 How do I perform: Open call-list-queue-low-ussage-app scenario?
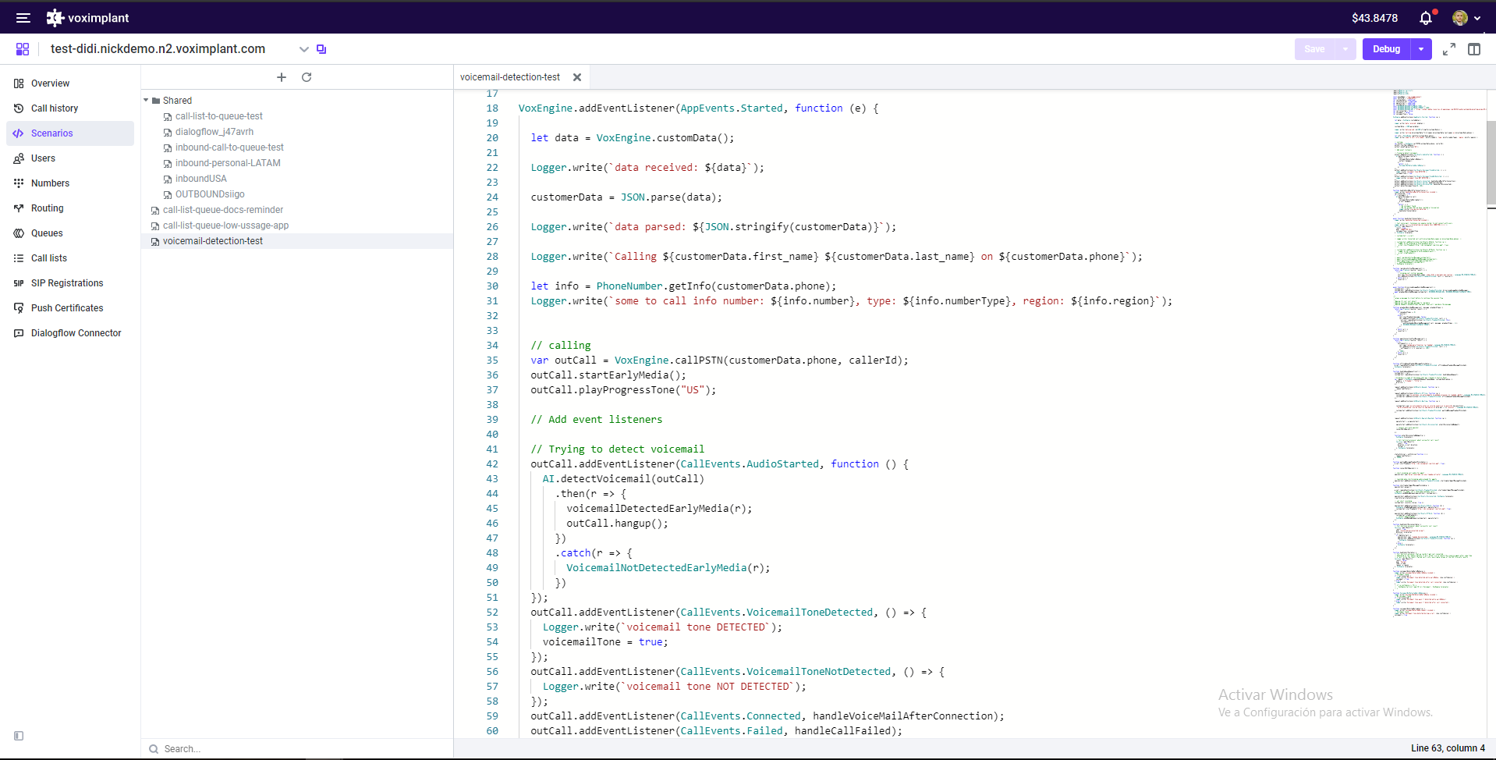pyautogui.click(x=225, y=226)
